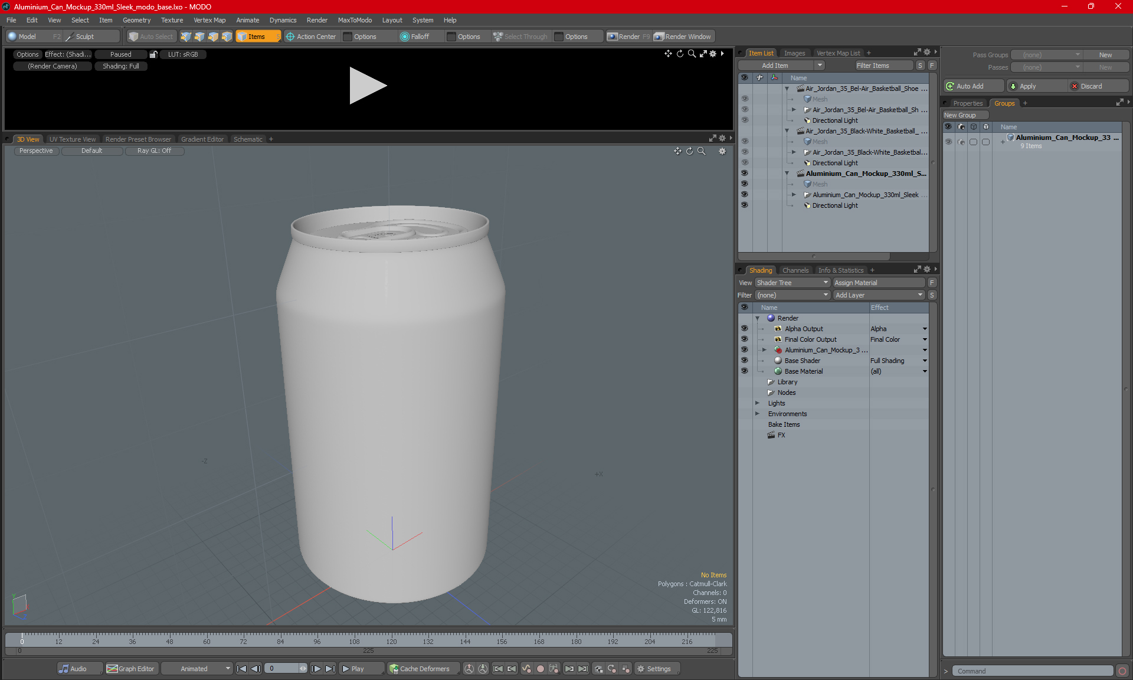Zoom the 3D viewport with magnifier icon

click(x=702, y=151)
